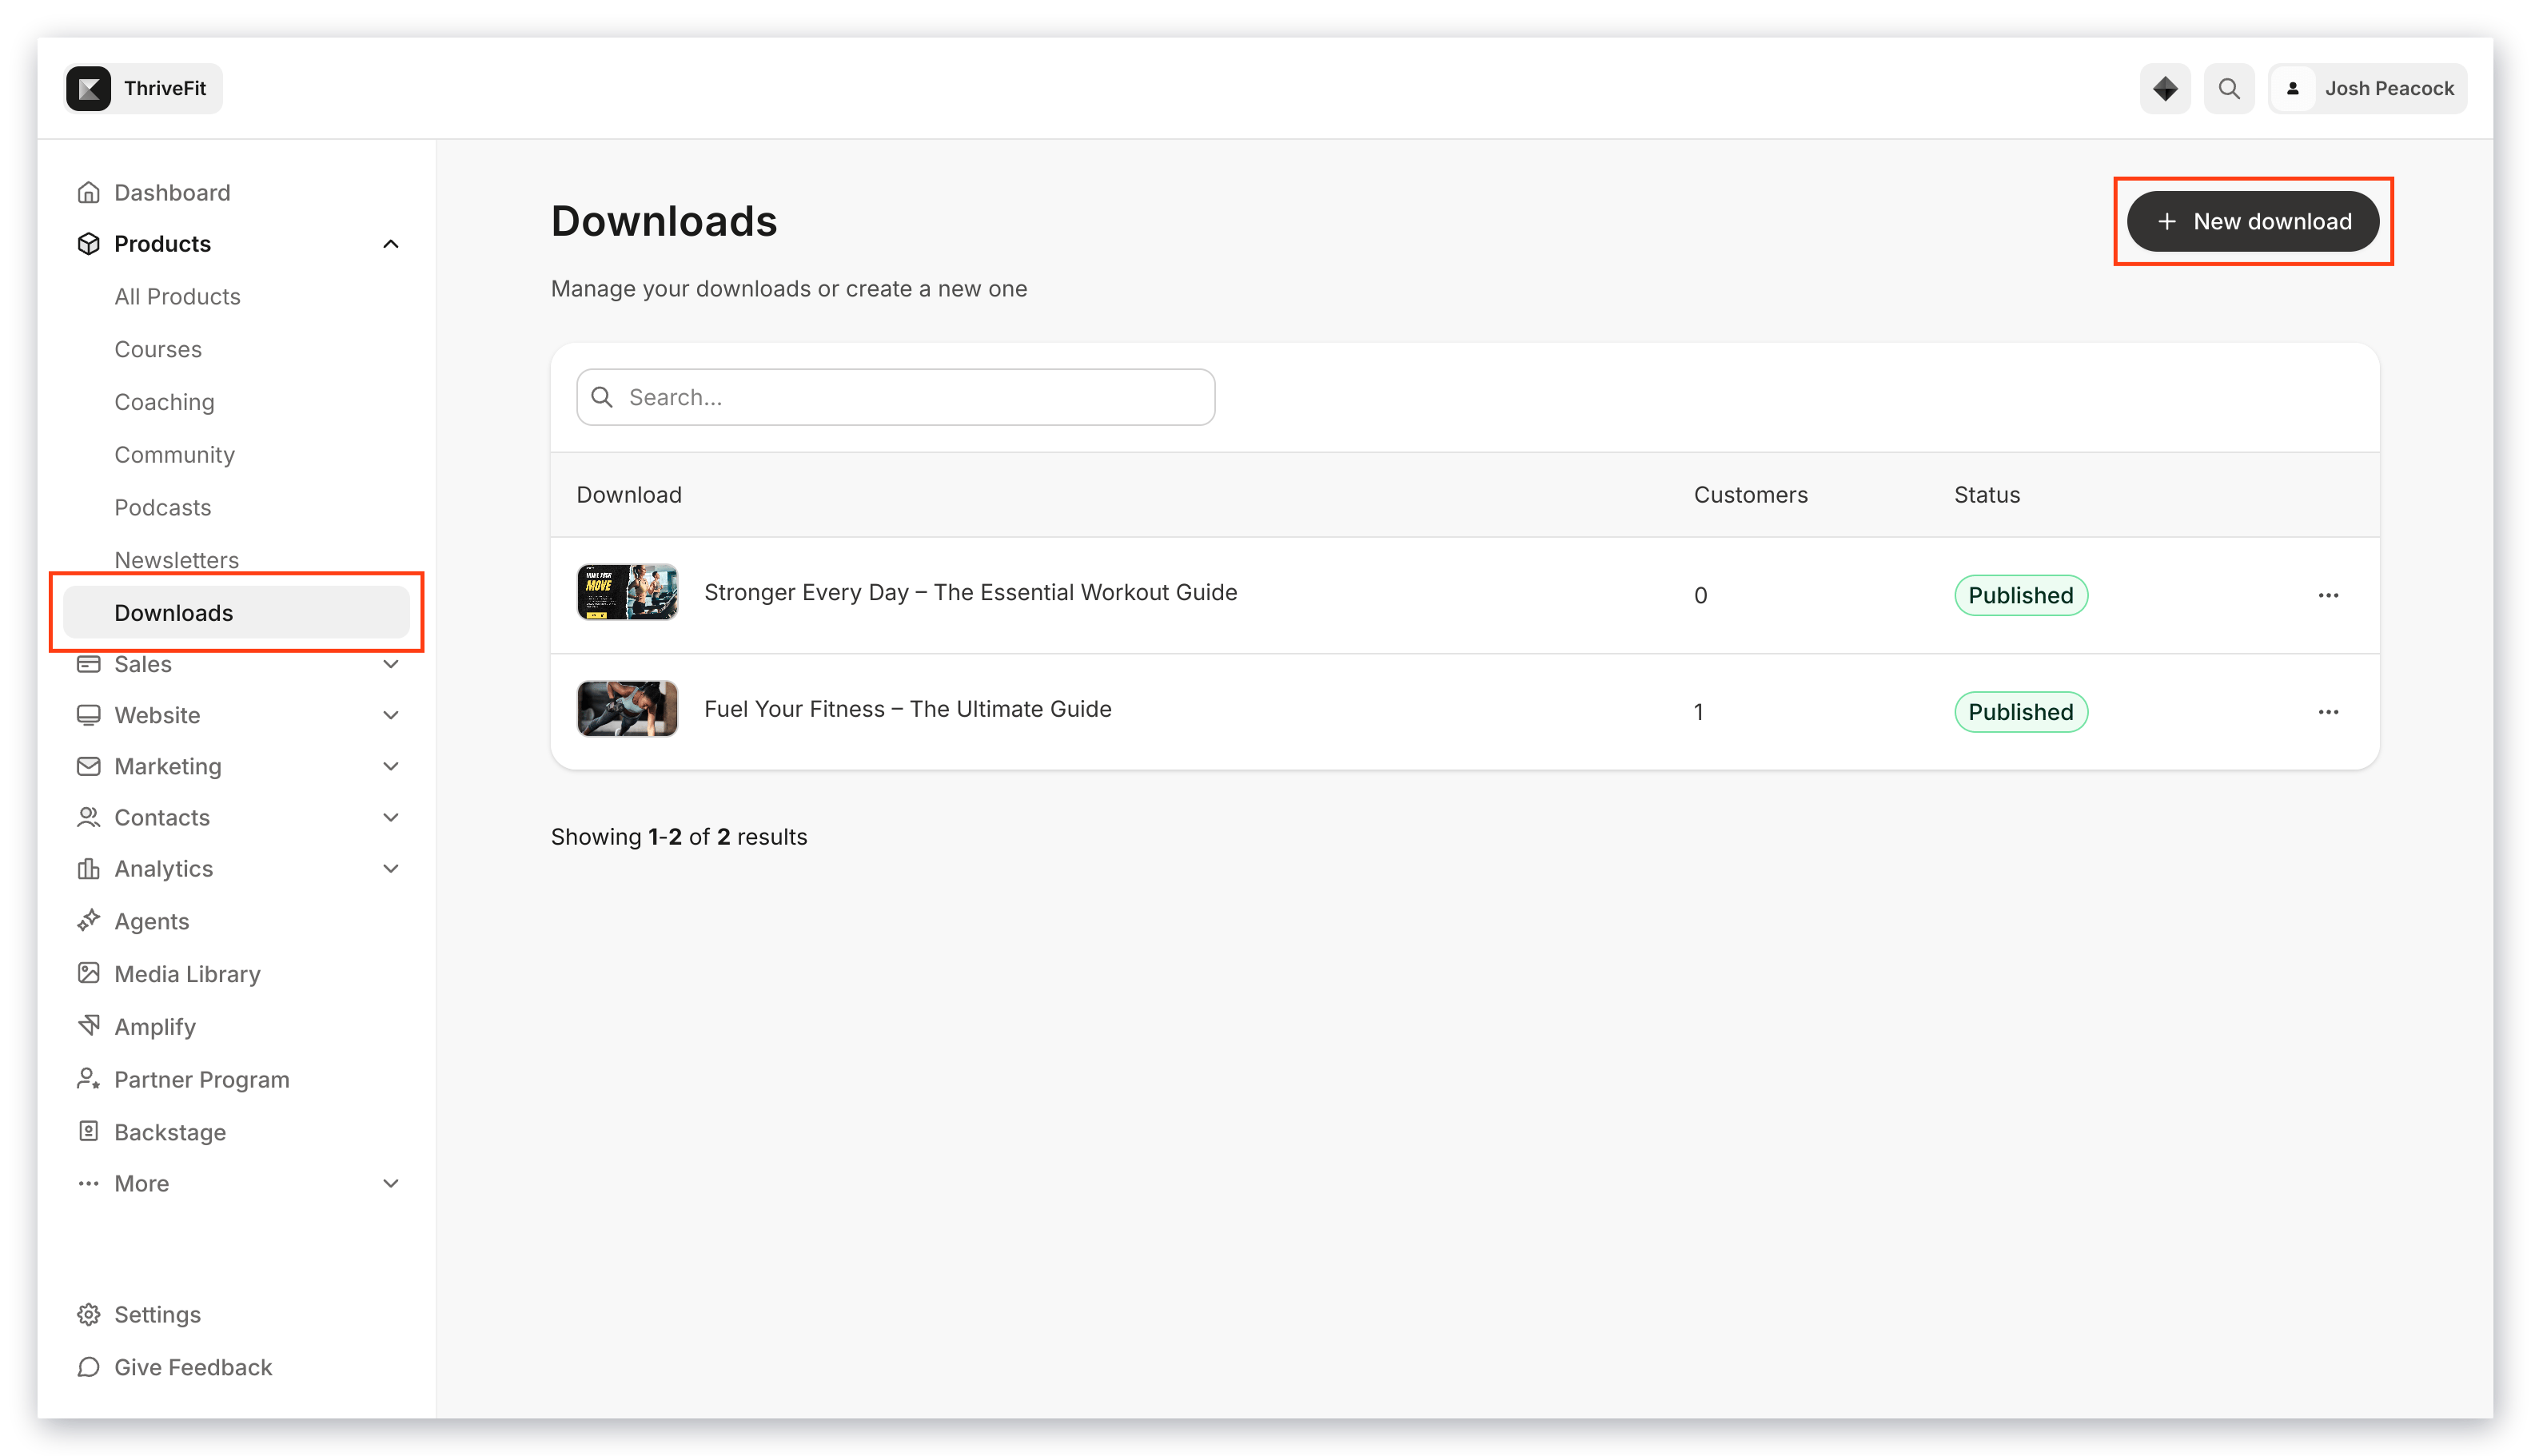
Task: Open the Podcasts page
Action: (162, 507)
